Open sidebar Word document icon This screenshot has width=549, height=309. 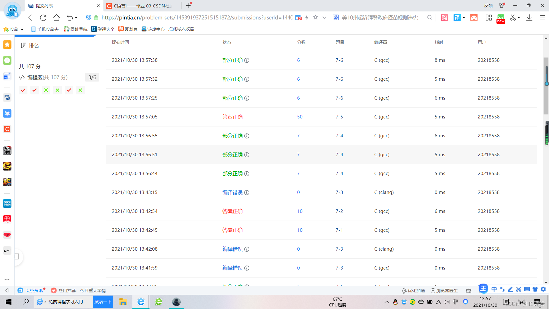click(7, 76)
